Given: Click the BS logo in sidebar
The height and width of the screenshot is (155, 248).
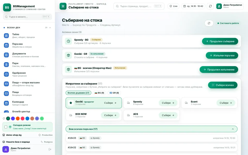Looking at the screenshot, I should point(7,7).
